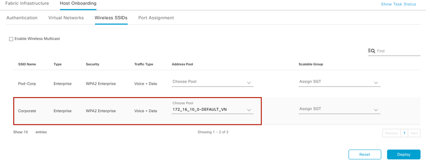Screen dimensions: 426x167
Task: Open the Virtual Networks sub-tab
Action: coord(66,18)
